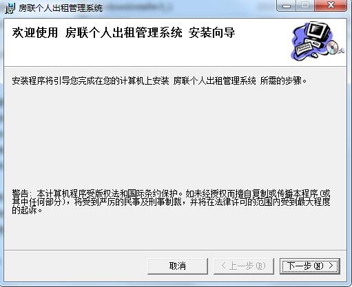Viewport: 352px width, 287px height.
Task: Close the 房联个人出租管理系统 installer window
Action: pos(331,6)
